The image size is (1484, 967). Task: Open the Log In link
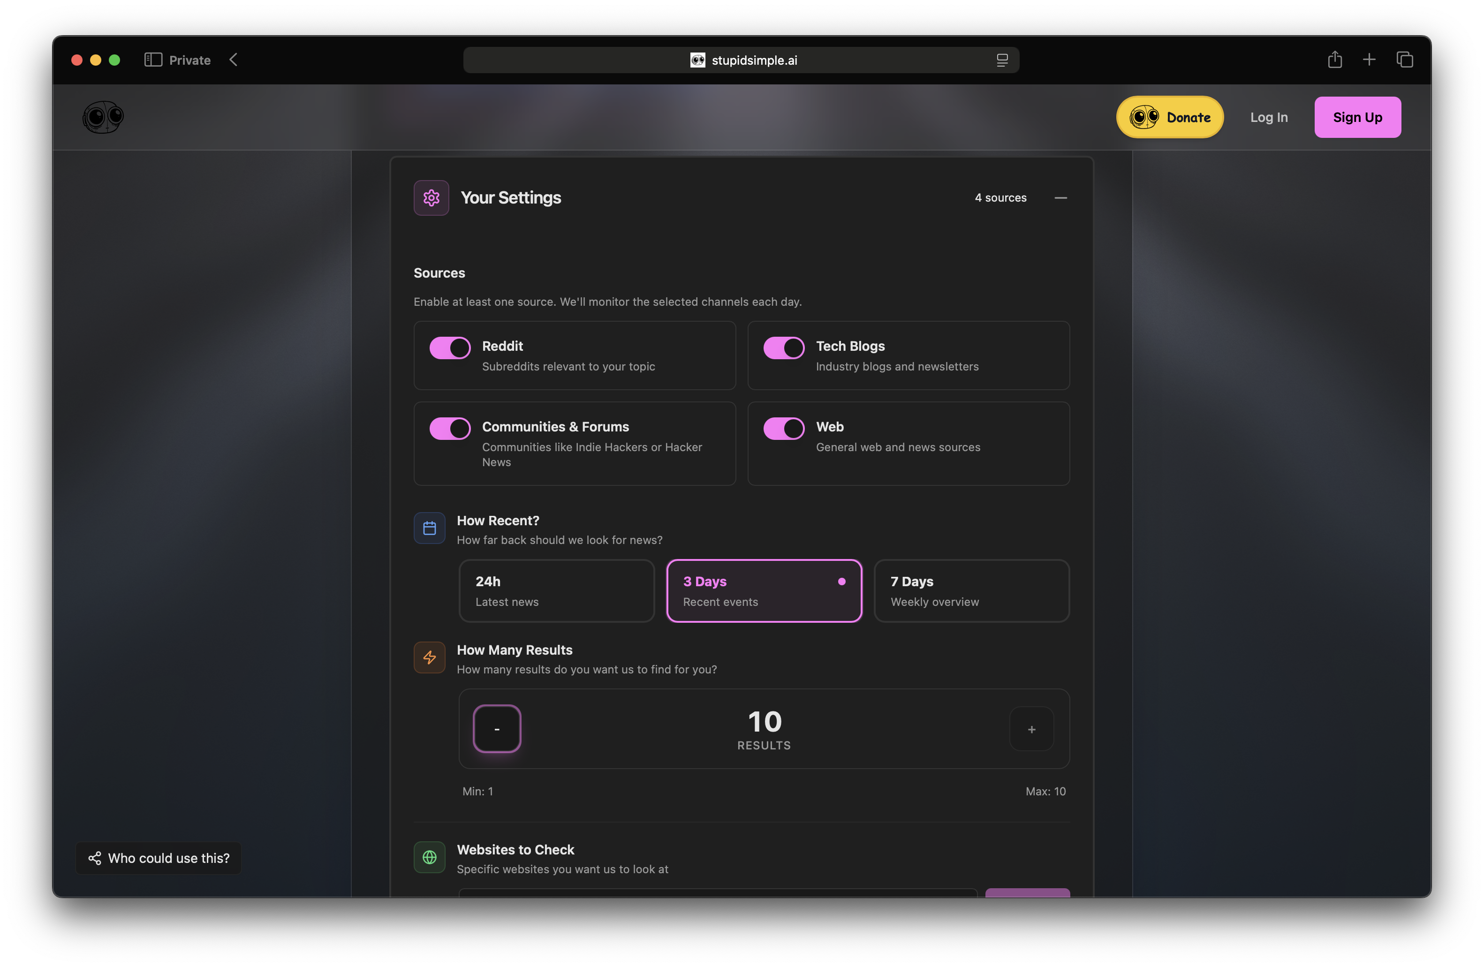pyautogui.click(x=1269, y=117)
